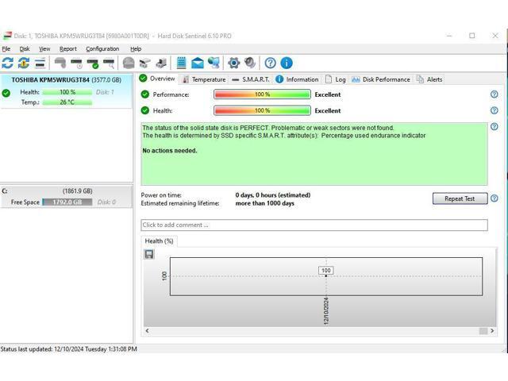Screen dimensions: 508x381
Task: Open the Disk Performance tab
Action: pos(381,79)
